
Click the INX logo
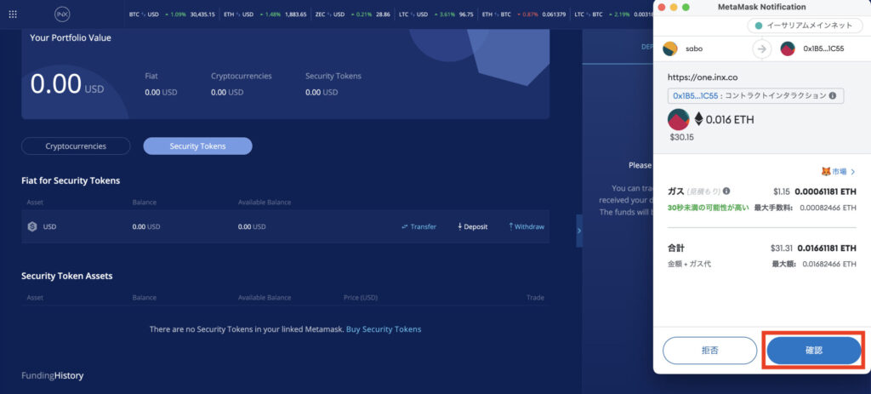click(61, 14)
